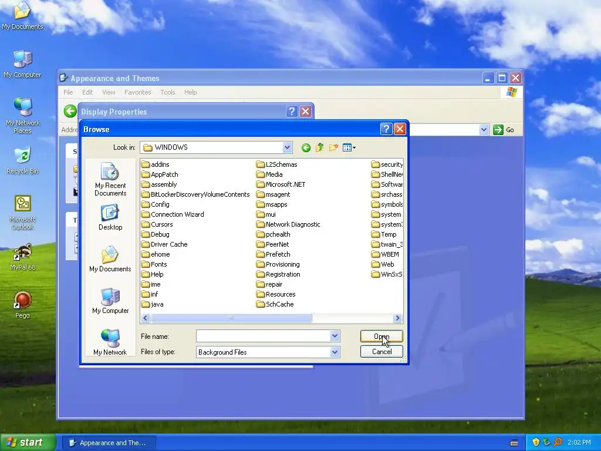Click the Open button in Browse dialog

pos(381,336)
